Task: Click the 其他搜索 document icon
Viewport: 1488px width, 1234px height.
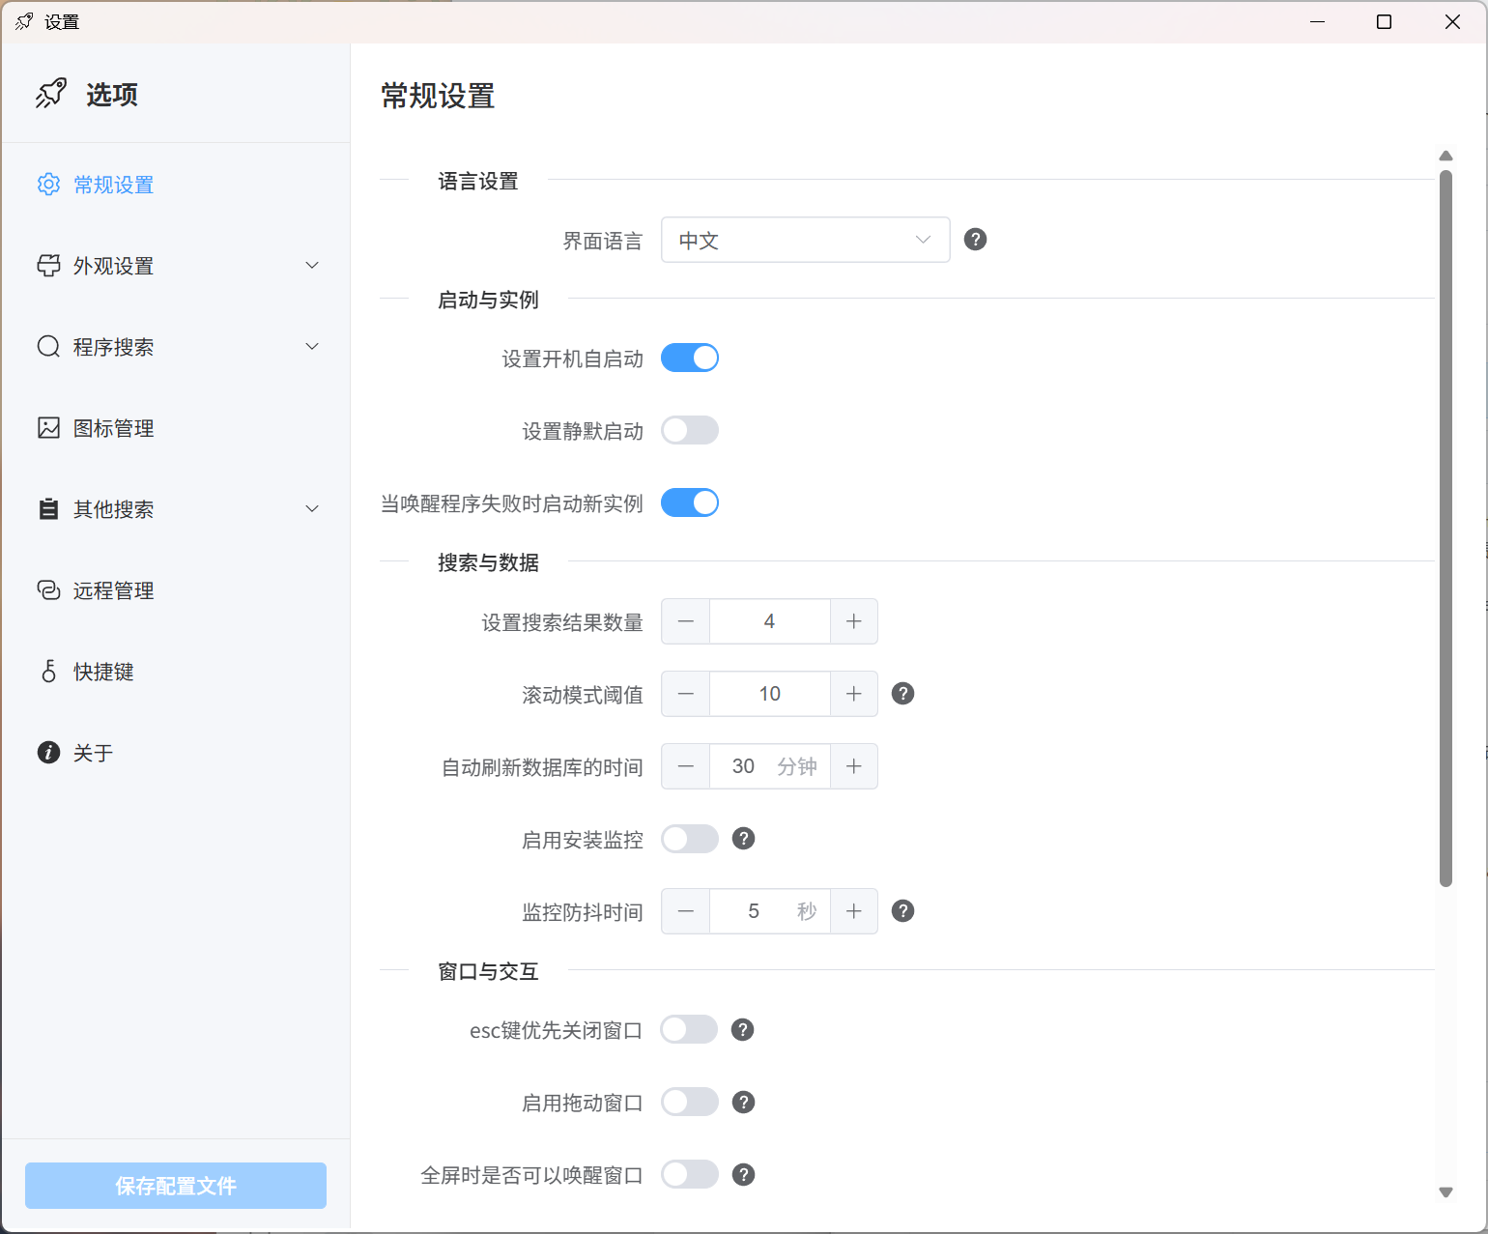Action: pos(48,508)
